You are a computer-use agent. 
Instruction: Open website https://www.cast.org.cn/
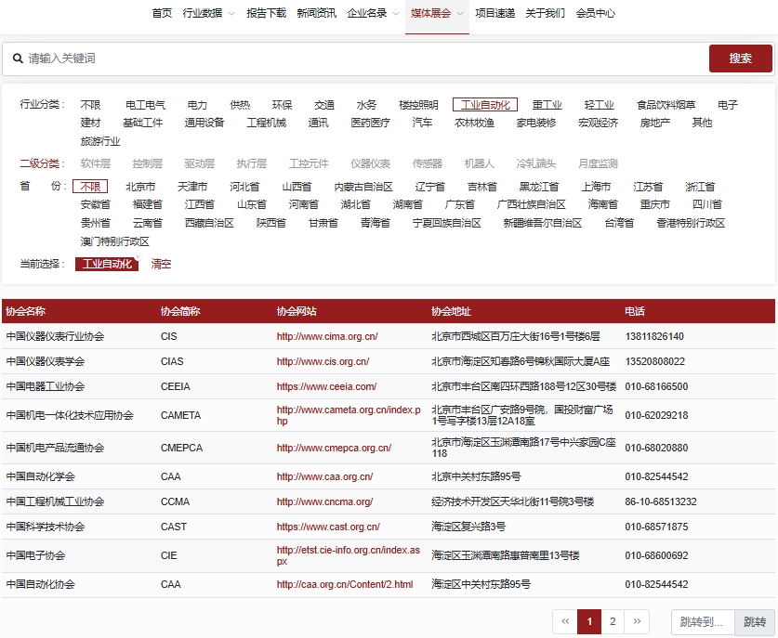328,527
